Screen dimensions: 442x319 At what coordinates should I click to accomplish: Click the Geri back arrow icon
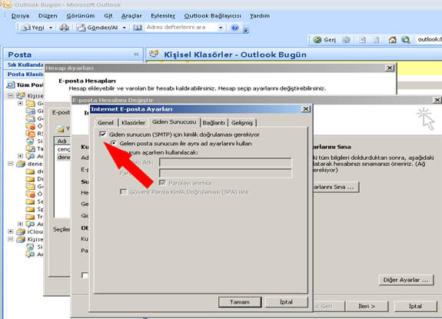pyautogui.click(x=317, y=40)
